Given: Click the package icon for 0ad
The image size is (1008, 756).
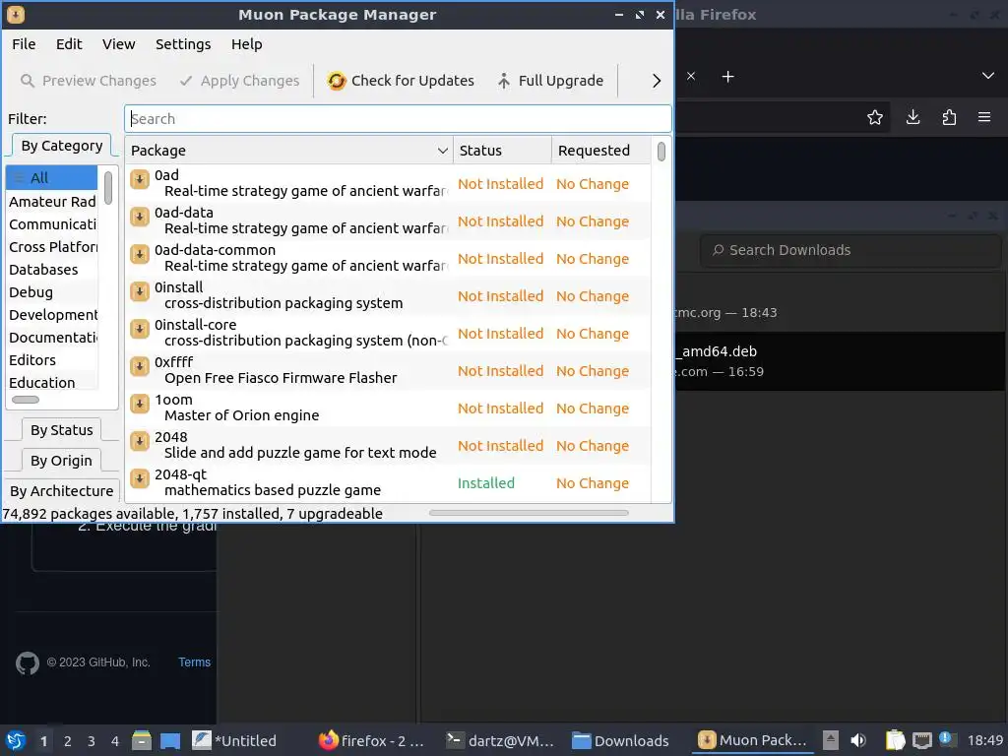Looking at the screenshot, I should point(140,179).
